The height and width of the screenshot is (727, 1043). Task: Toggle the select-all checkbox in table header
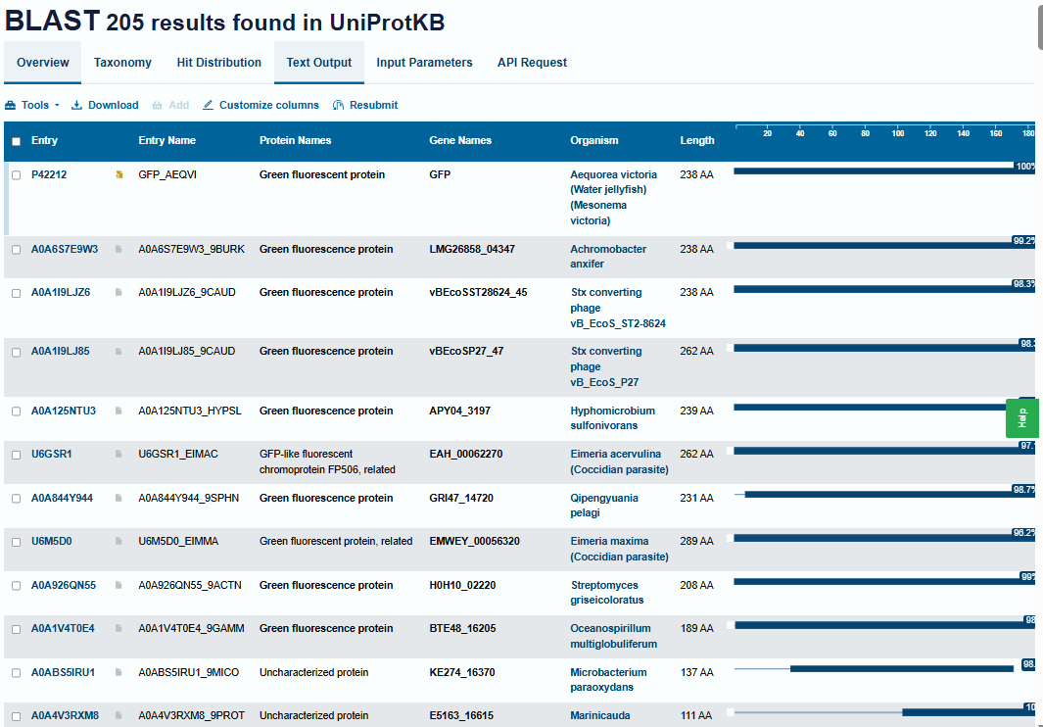tap(16, 141)
